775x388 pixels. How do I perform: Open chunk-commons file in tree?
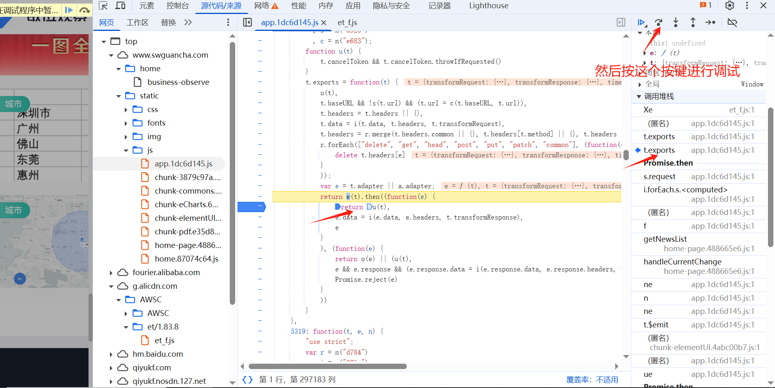point(188,191)
